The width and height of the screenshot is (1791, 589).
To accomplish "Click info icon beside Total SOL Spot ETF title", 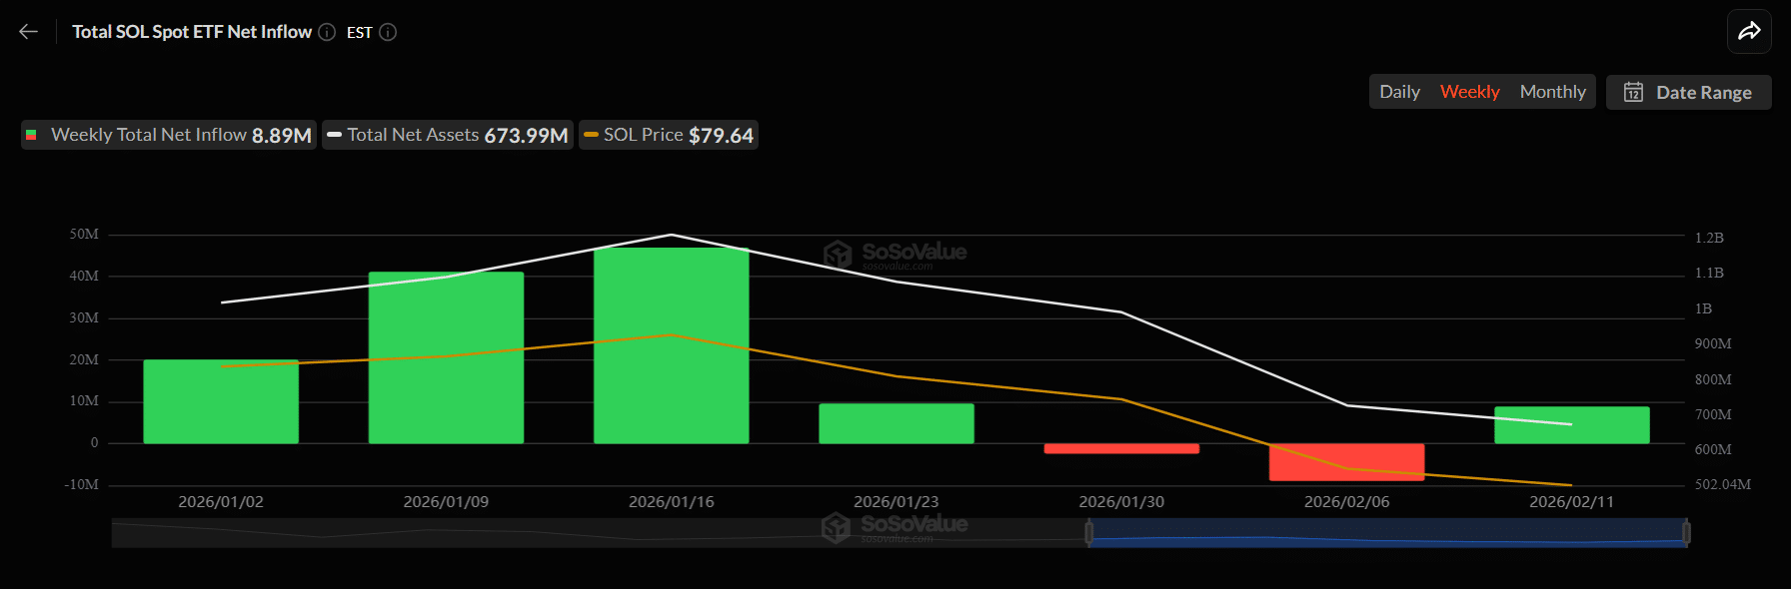I will pos(327,32).
